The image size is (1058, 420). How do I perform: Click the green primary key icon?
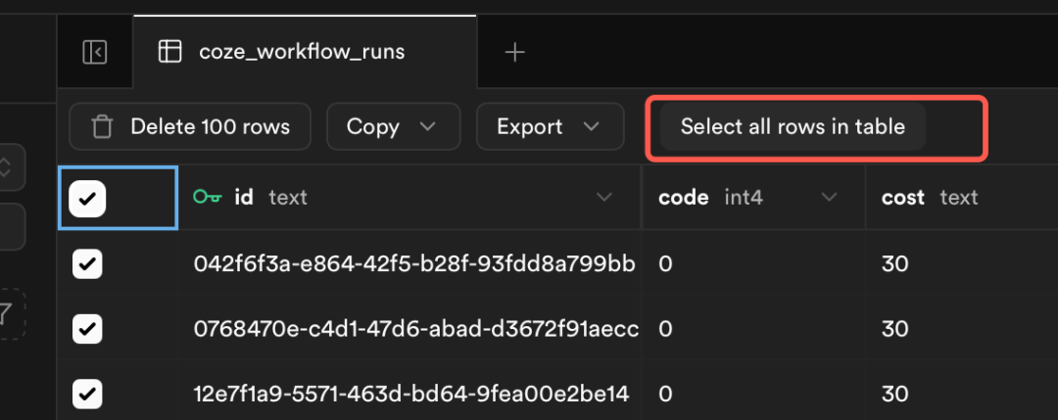[x=207, y=198]
